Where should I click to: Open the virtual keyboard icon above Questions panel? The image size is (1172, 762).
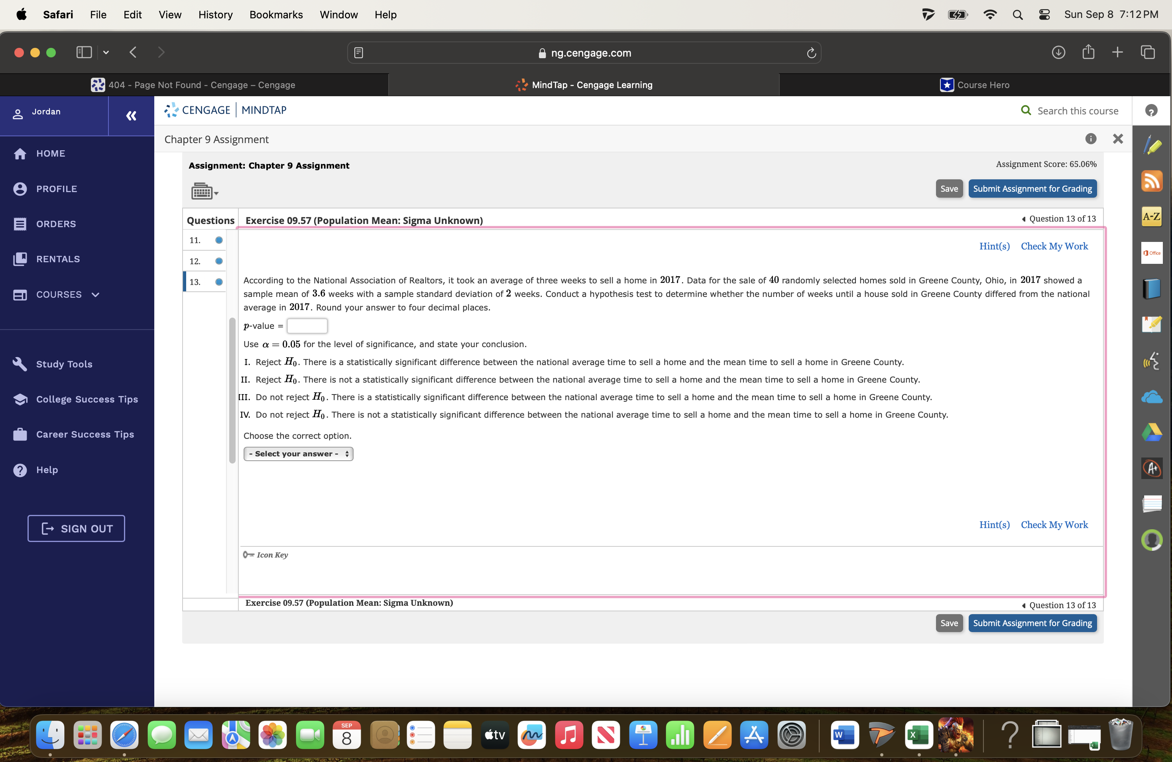tap(202, 191)
